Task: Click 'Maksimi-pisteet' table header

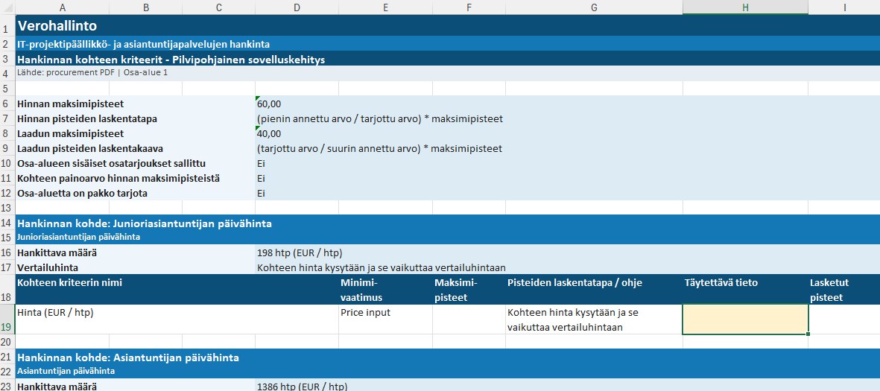Action: [469, 290]
